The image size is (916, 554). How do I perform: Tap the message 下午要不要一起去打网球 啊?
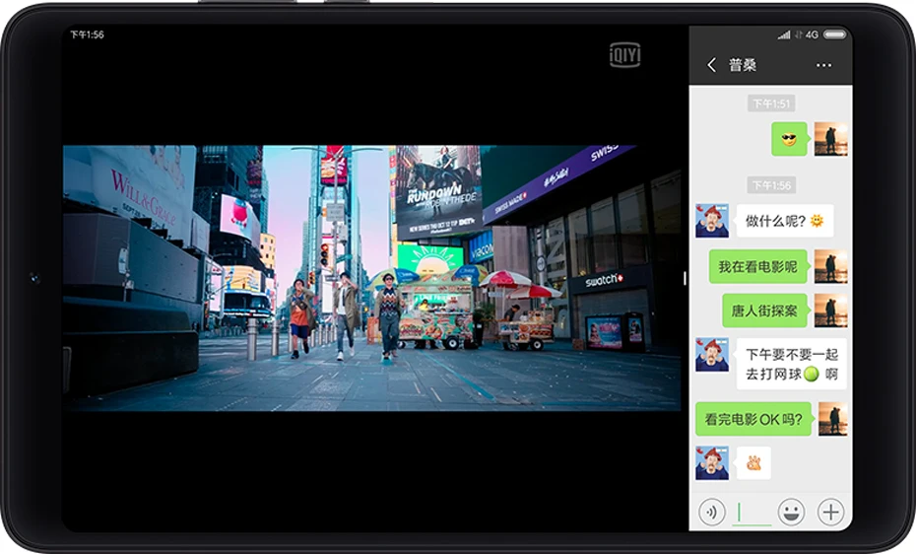point(792,364)
